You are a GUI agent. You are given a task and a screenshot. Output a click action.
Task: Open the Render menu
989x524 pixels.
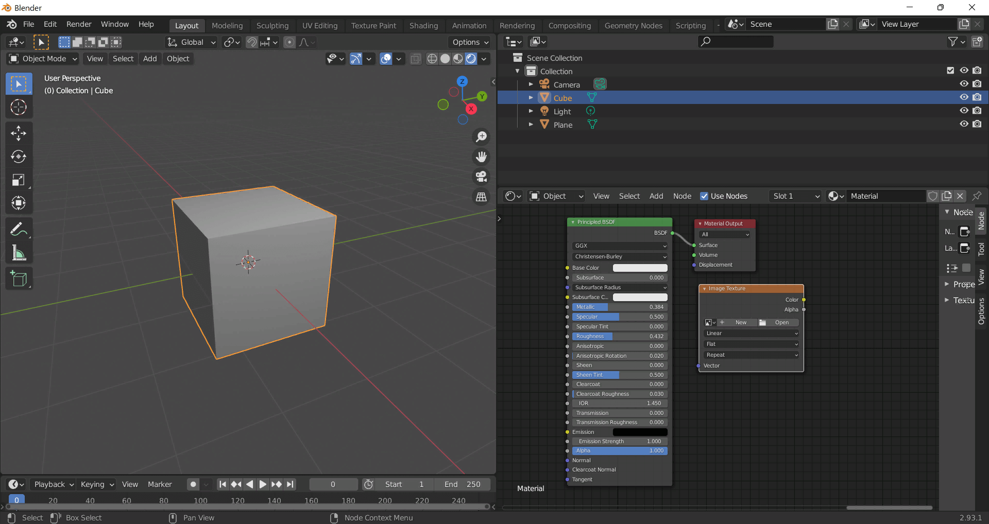79,24
